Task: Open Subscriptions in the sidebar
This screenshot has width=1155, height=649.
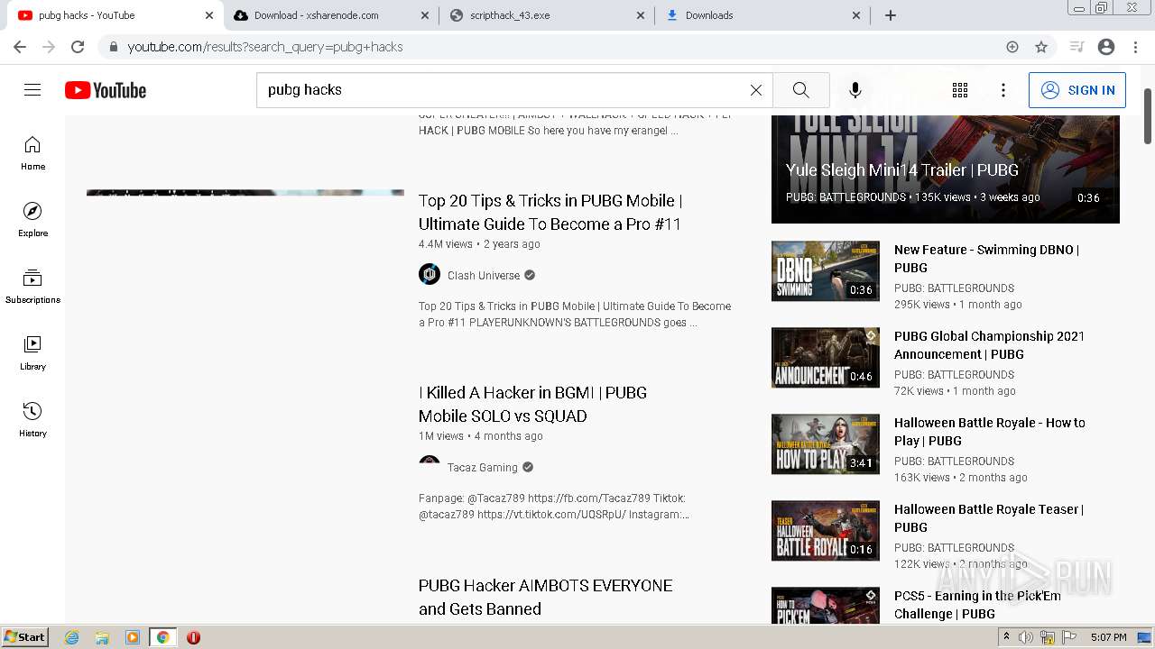Action: click(x=32, y=287)
